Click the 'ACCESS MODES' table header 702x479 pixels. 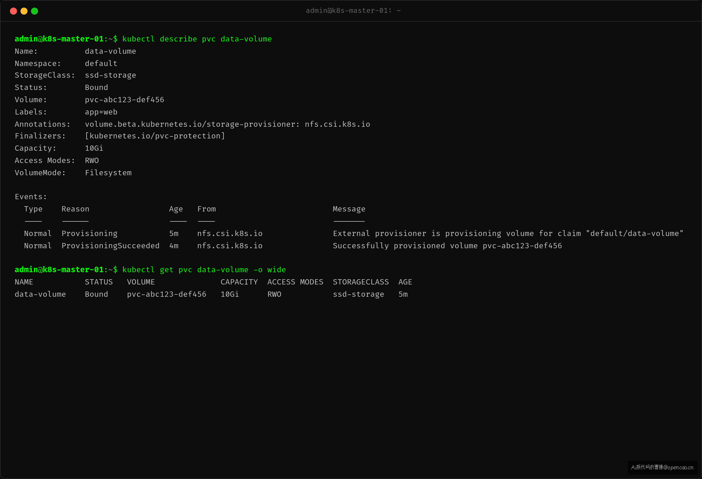click(x=295, y=282)
